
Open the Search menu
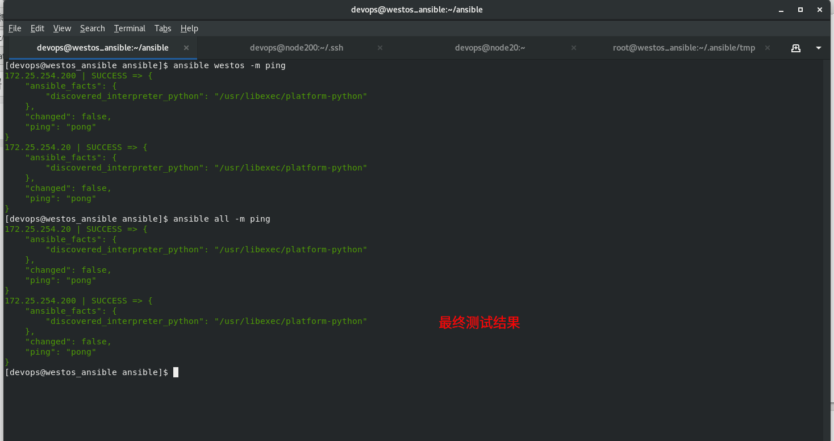point(92,28)
